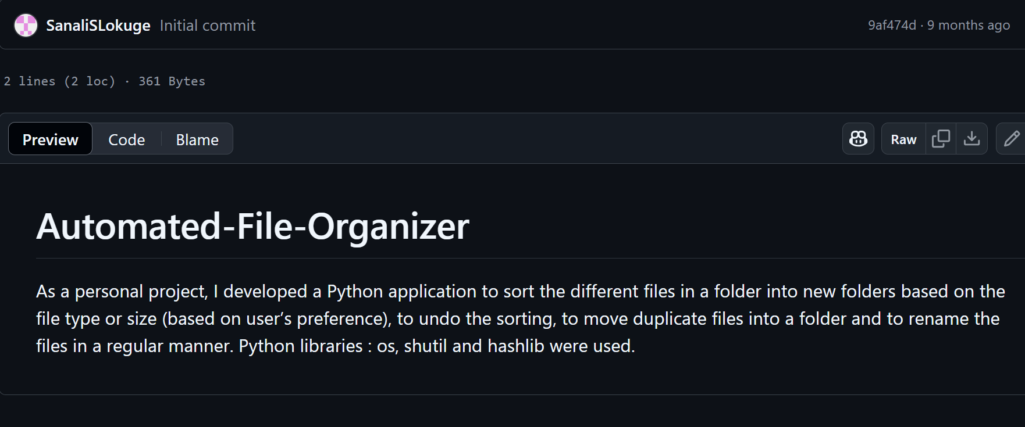Select the Preview tab

coord(49,139)
